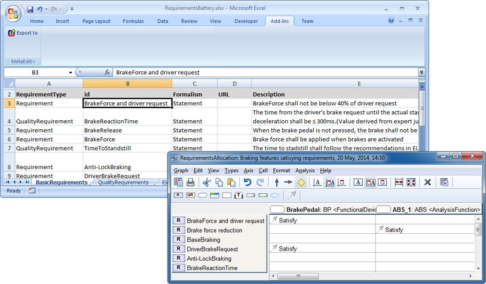Open the Team ribbon tab

(x=307, y=21)
